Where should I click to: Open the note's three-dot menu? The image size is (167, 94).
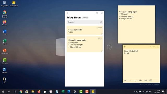[154, 47]
